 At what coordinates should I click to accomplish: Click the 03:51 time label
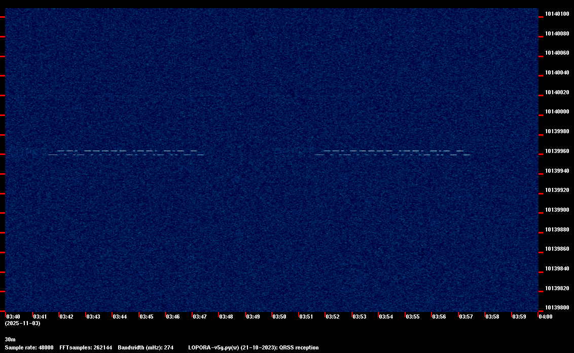306,317
